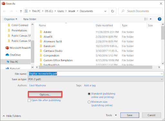
Task: Expand the File name dropdown arrow
Action: [162, 74]
